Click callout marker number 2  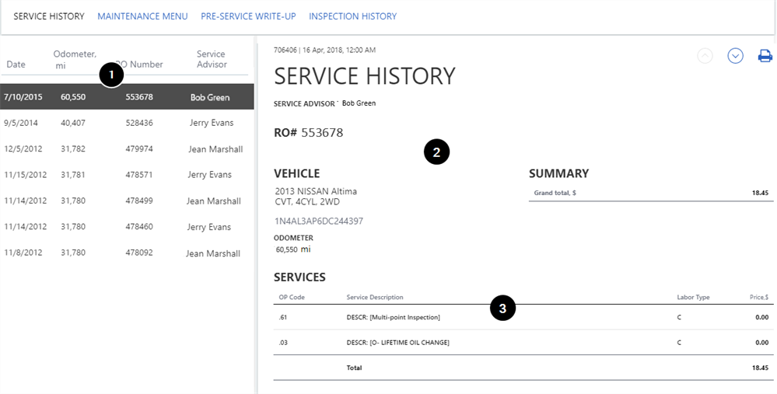(436, 152)
